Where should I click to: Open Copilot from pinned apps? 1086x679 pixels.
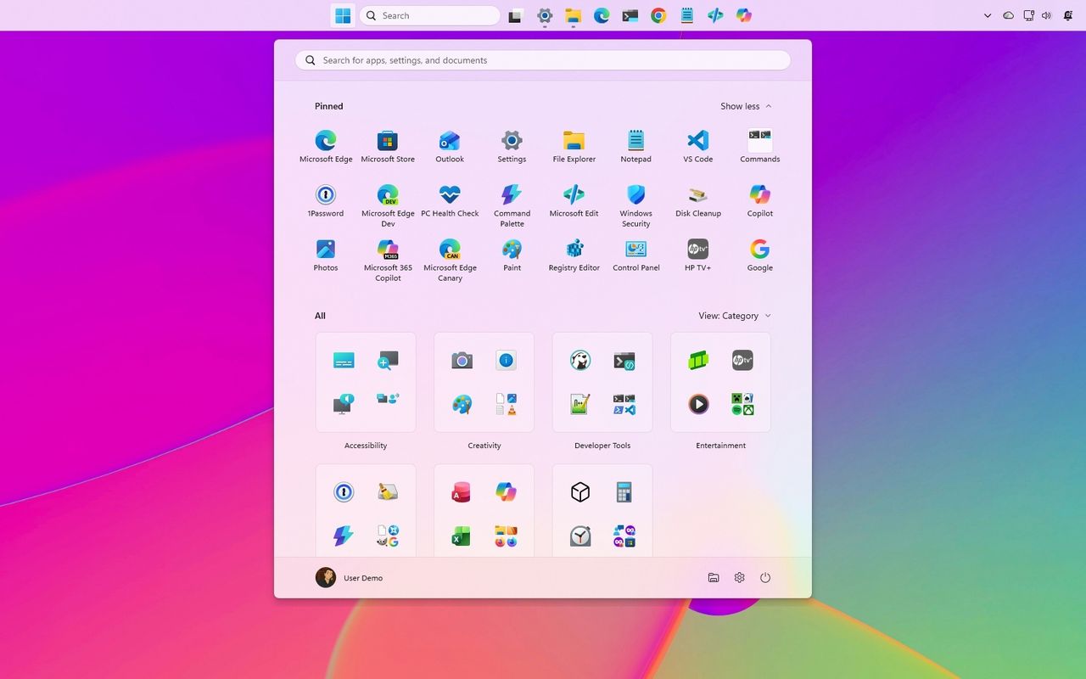click(x=759, y=200)
